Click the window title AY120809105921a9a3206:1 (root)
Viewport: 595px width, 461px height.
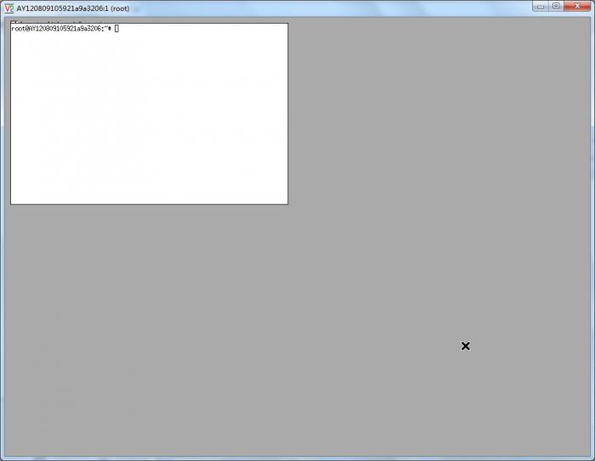pyautogui.click(x=72, y=8)
